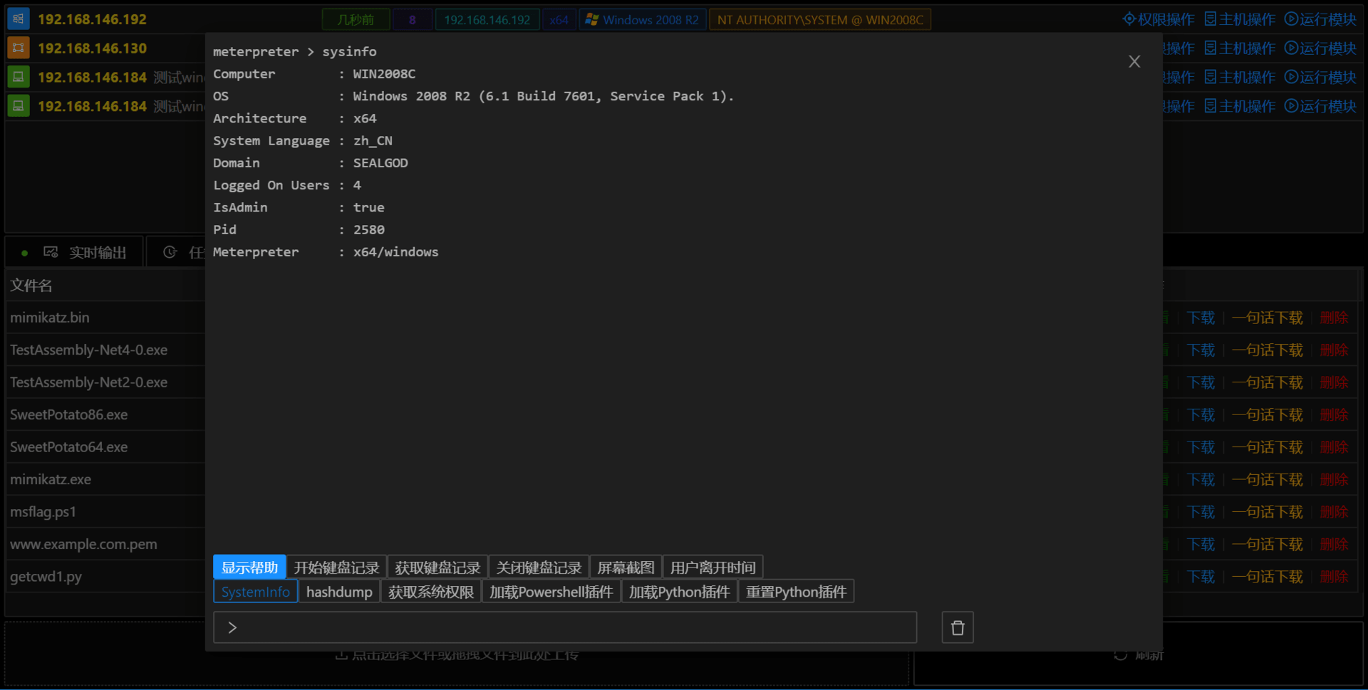The image size is (1368, 690).
Task: Delete getcwd1.py using 删除 link
Action: tap(1334, 577)
